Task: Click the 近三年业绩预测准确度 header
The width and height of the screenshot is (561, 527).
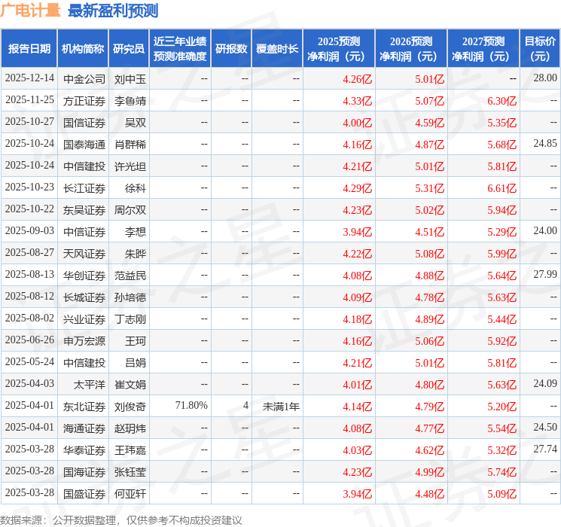Action: (180, 48)
